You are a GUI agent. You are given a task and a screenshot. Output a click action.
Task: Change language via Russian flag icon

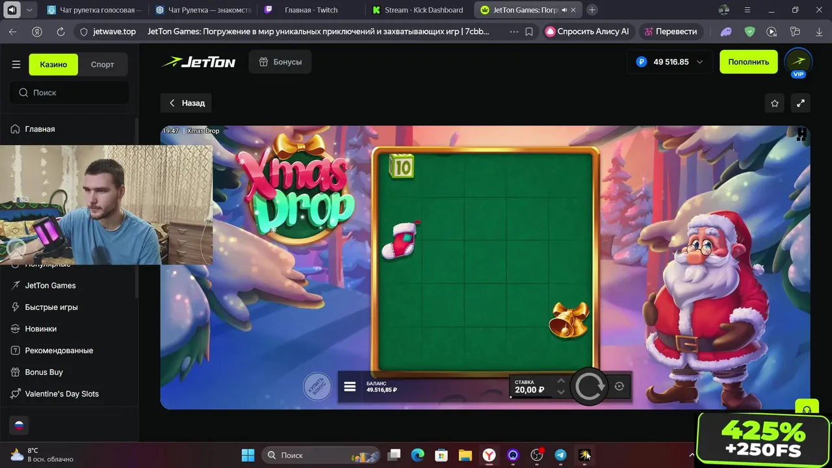19,426
